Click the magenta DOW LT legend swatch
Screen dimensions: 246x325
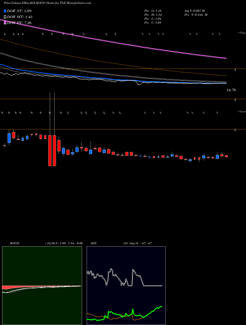[x=5, y=23]
